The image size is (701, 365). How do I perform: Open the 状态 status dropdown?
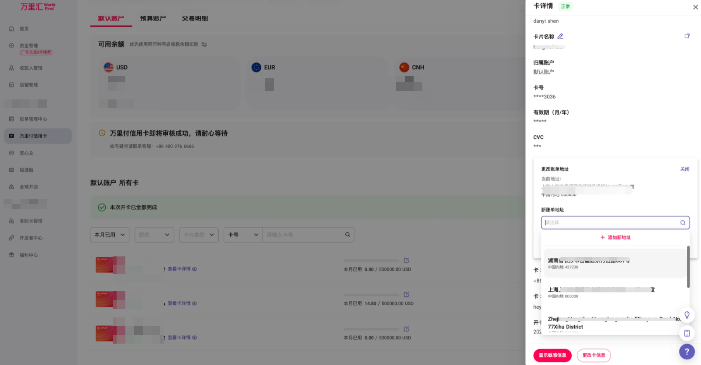click(154, 235)
